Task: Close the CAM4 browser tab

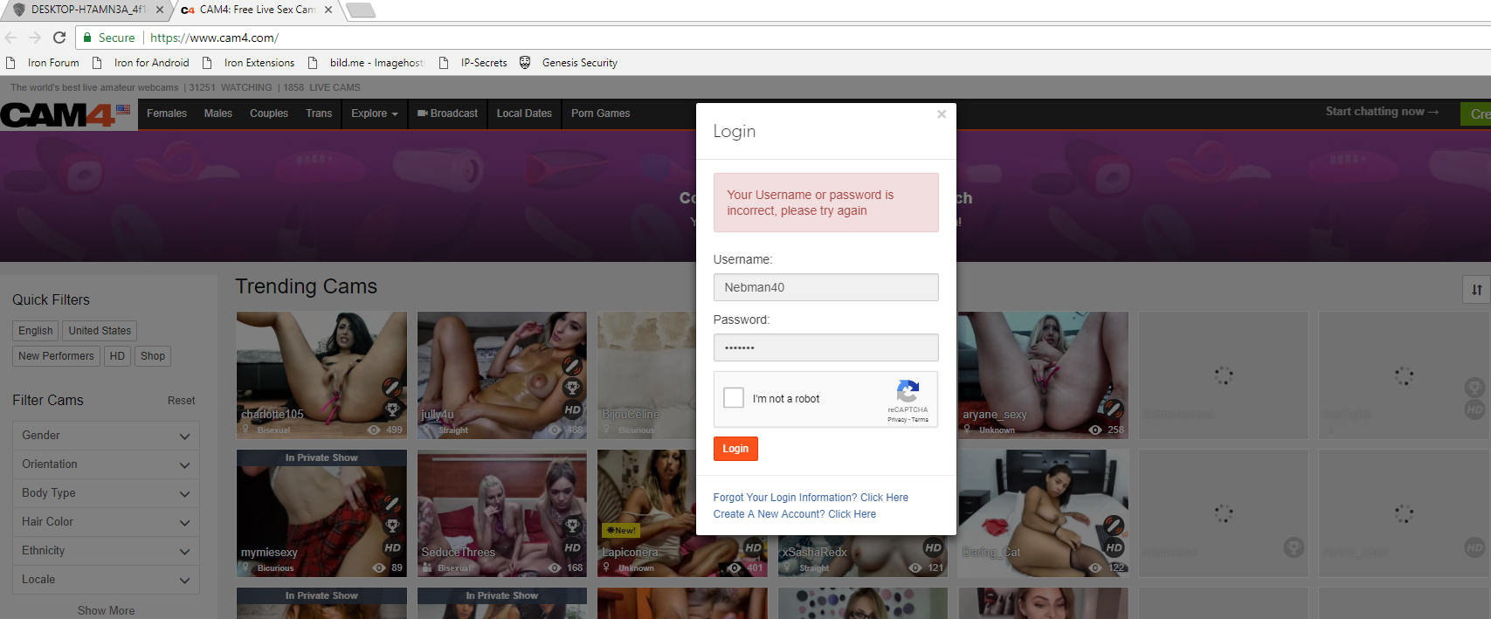Action: [328, 10]
